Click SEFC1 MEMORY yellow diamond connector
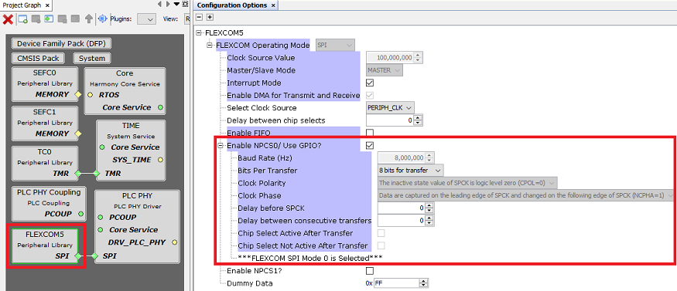The image size is (677, 291). click(x=78, y=134)
